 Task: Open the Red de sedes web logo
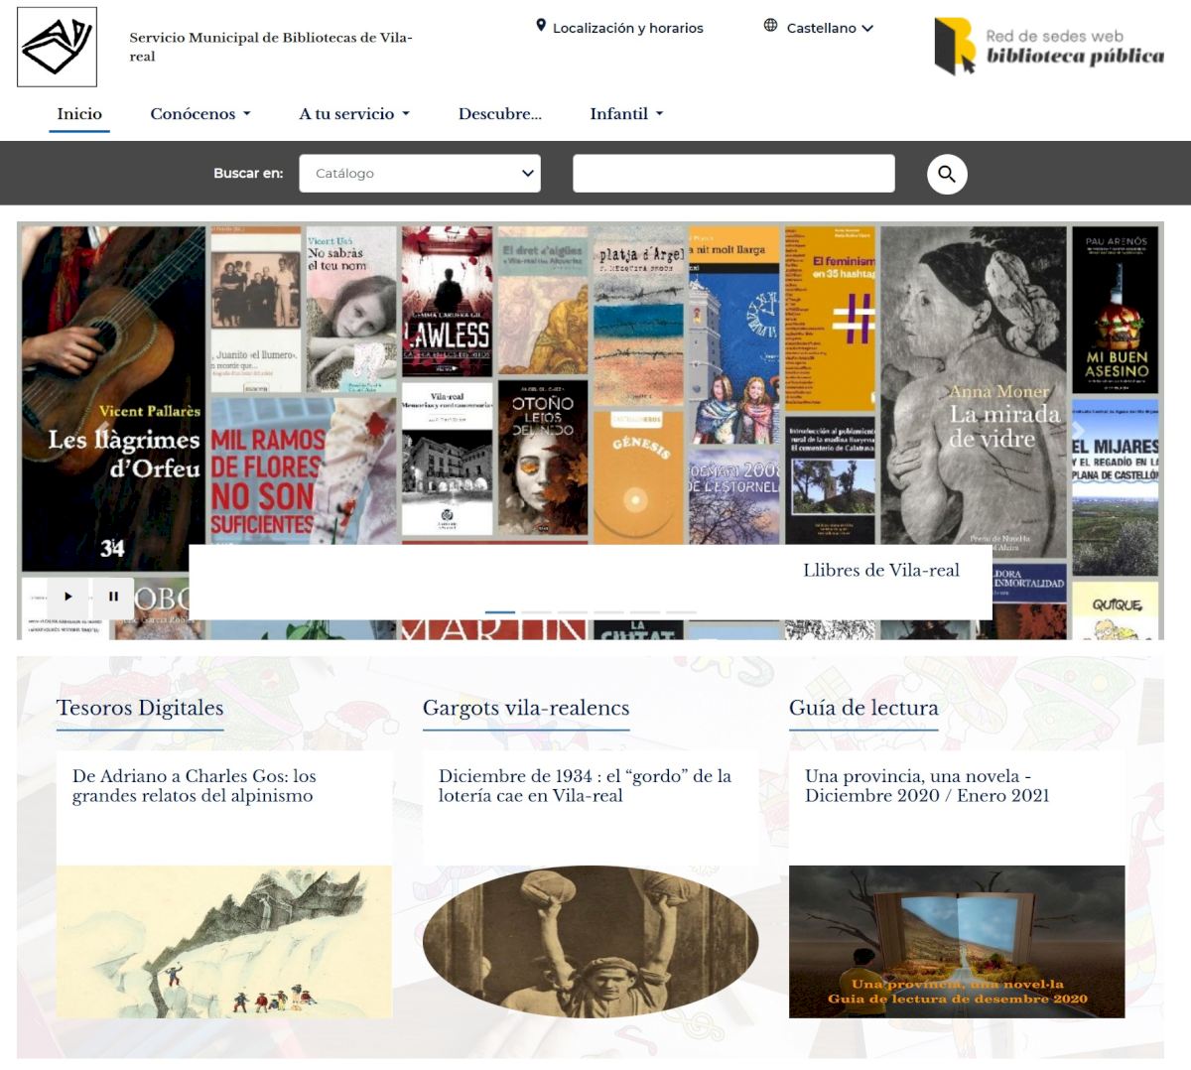coord(1049,47)
